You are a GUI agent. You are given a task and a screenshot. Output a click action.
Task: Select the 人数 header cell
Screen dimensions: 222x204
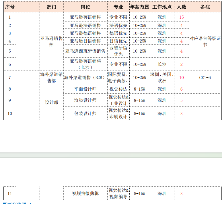pyautogui.click(x=182, y=7)
